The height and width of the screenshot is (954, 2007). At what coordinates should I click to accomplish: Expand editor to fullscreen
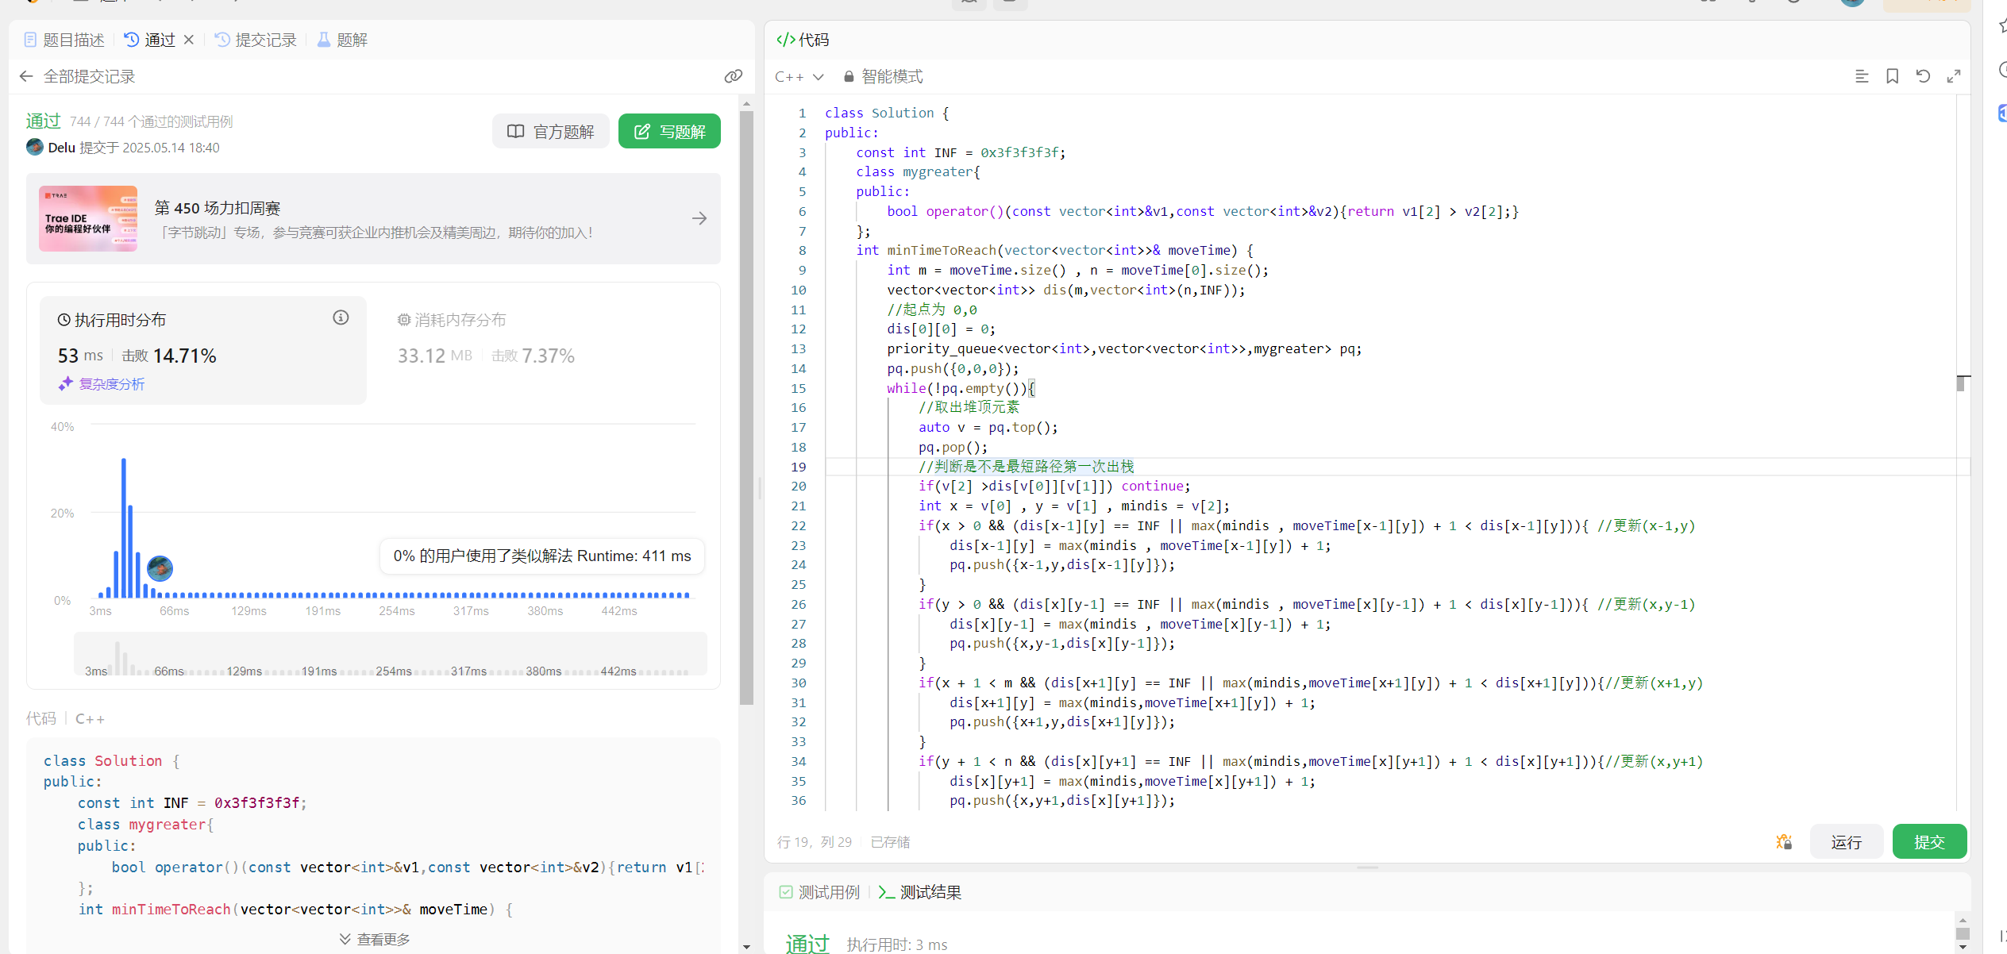[1954, 76]
